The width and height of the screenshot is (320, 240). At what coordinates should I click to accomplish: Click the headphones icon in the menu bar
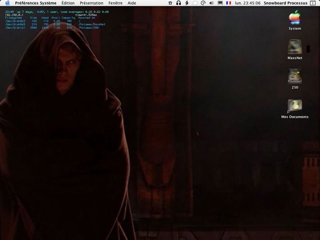pos(178,3)
